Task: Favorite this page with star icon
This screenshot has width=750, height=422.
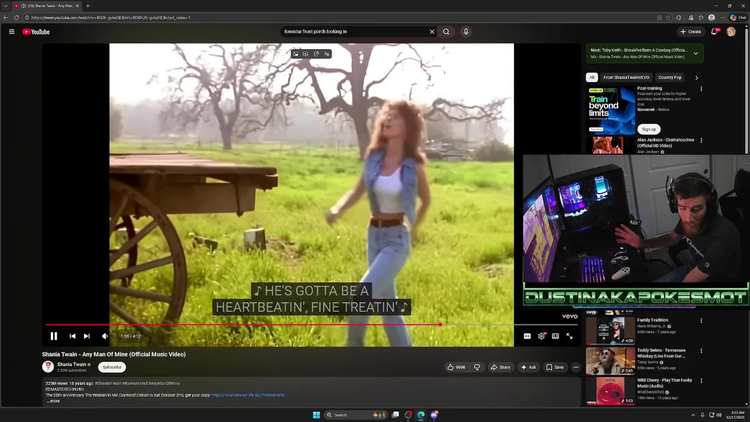Action: point(668,18)
